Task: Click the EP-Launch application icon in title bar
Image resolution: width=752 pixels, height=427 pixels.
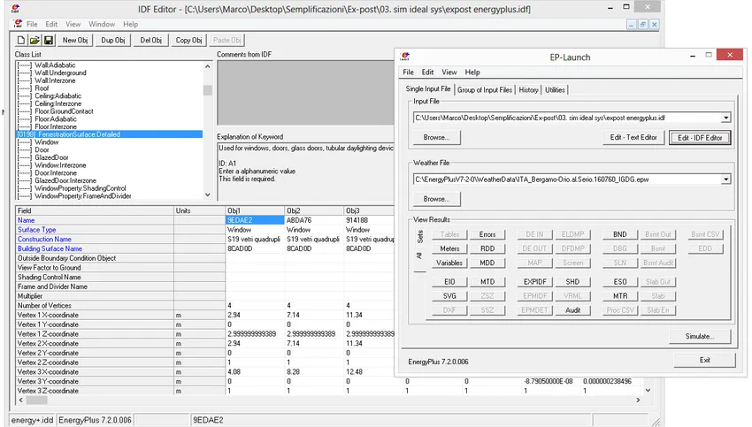Action: [x=405, y=57]
